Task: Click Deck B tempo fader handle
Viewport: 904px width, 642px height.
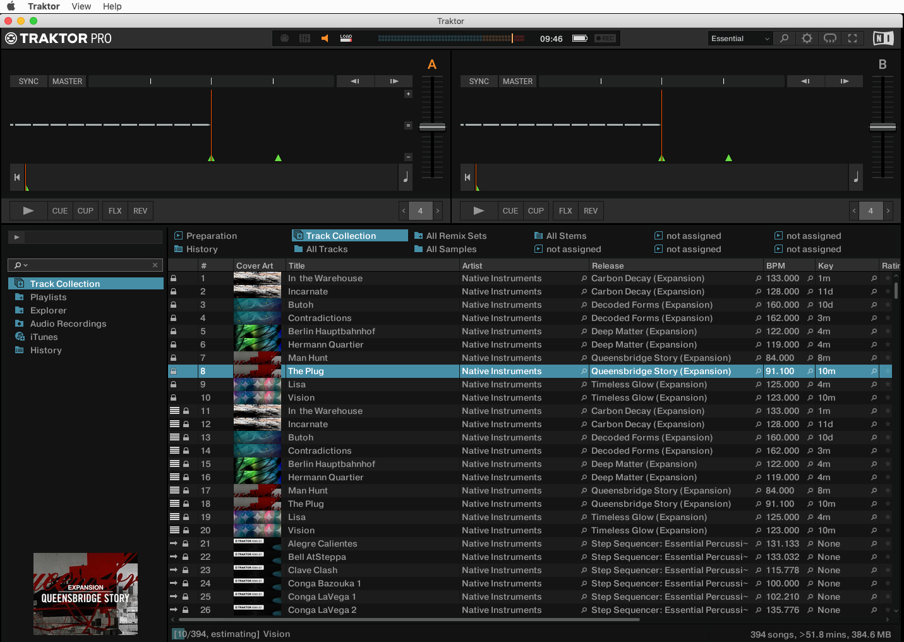Action: click(883, 127)
